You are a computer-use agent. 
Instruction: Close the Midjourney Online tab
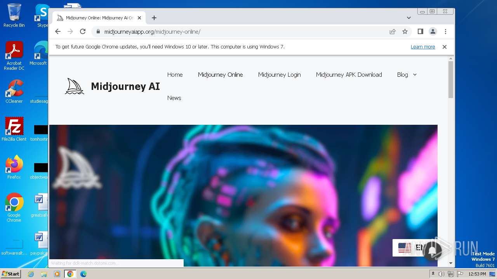pos(139,18)
